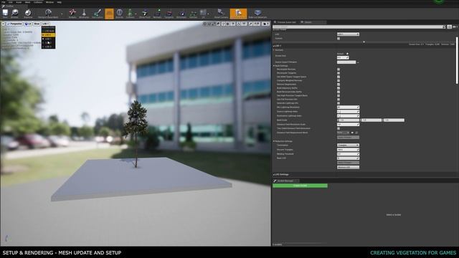Toggle the Build Reversed Index Buffer checkbox
Viewport: 459px width, 258px height.
click(x=339, y=92)
